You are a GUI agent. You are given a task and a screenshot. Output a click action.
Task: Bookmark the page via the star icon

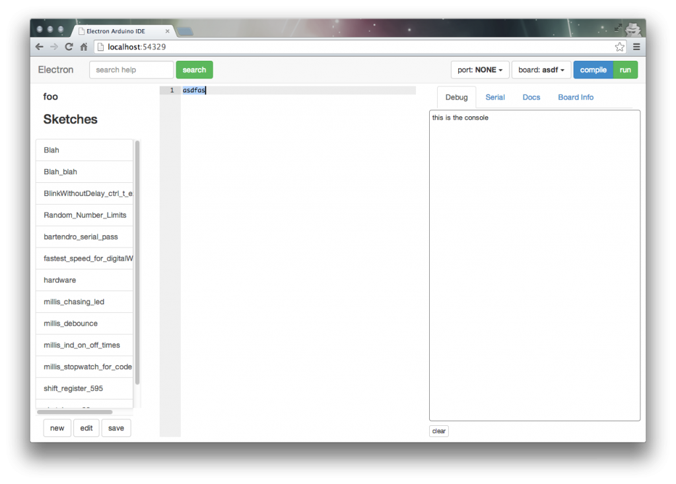[x=619, y=47]
